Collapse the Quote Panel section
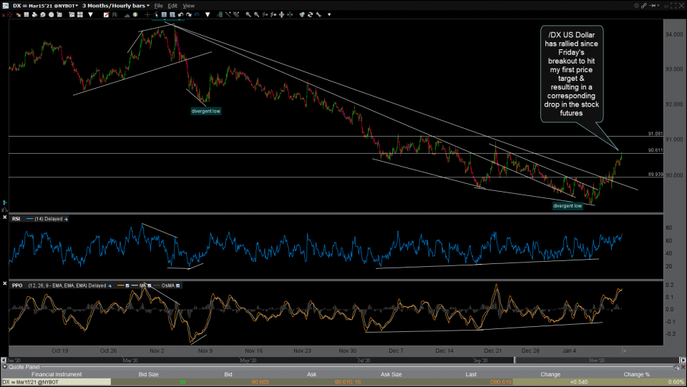687x387 pixels. [4, 366]
